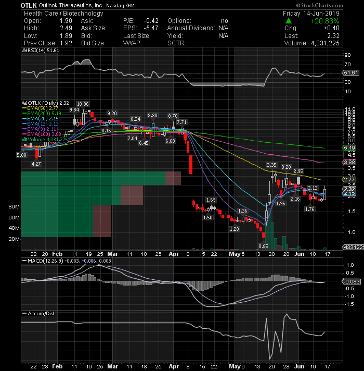Click the Chg value +0.40

[331, 28]
